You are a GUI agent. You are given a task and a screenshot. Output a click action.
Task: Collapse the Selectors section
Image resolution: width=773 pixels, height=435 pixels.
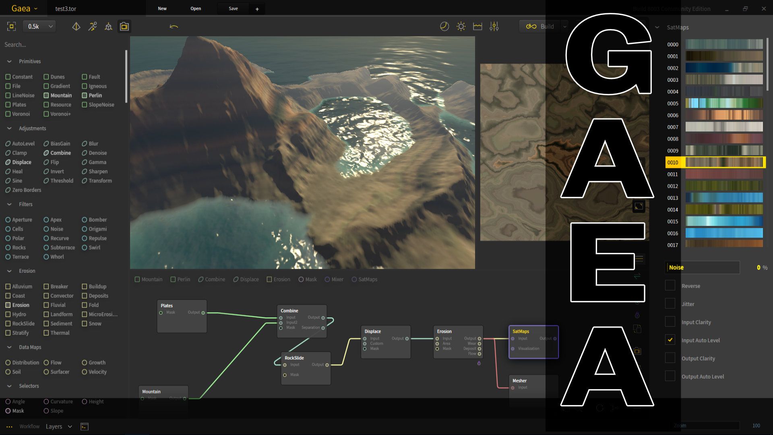point(9,386)
